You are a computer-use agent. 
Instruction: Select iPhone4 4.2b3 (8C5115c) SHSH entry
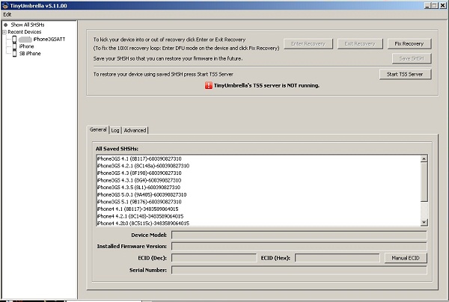click(x=143, y=223)
